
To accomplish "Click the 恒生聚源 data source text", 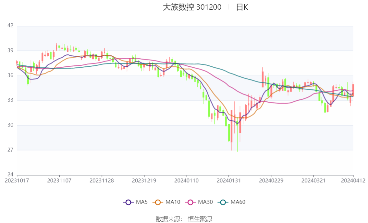I will tap(200, 219).
